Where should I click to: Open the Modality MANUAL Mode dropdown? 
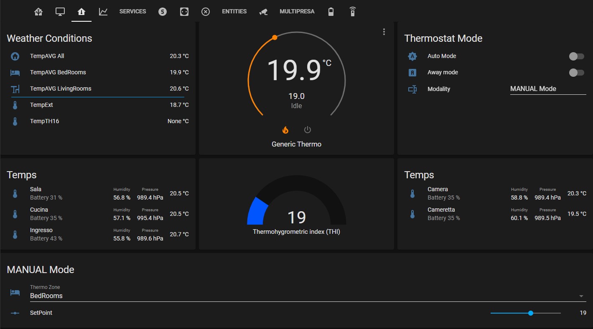coord(548,89)
